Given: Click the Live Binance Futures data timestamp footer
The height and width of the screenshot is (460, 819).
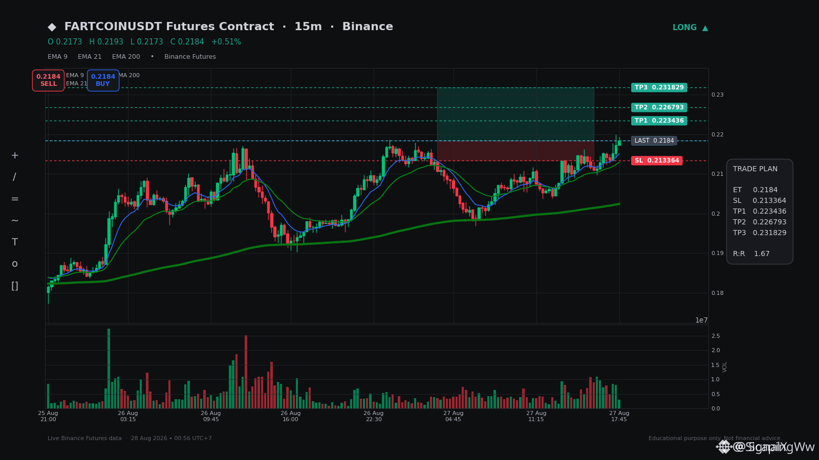Looking at the screenshot, I should click(130, 439).
